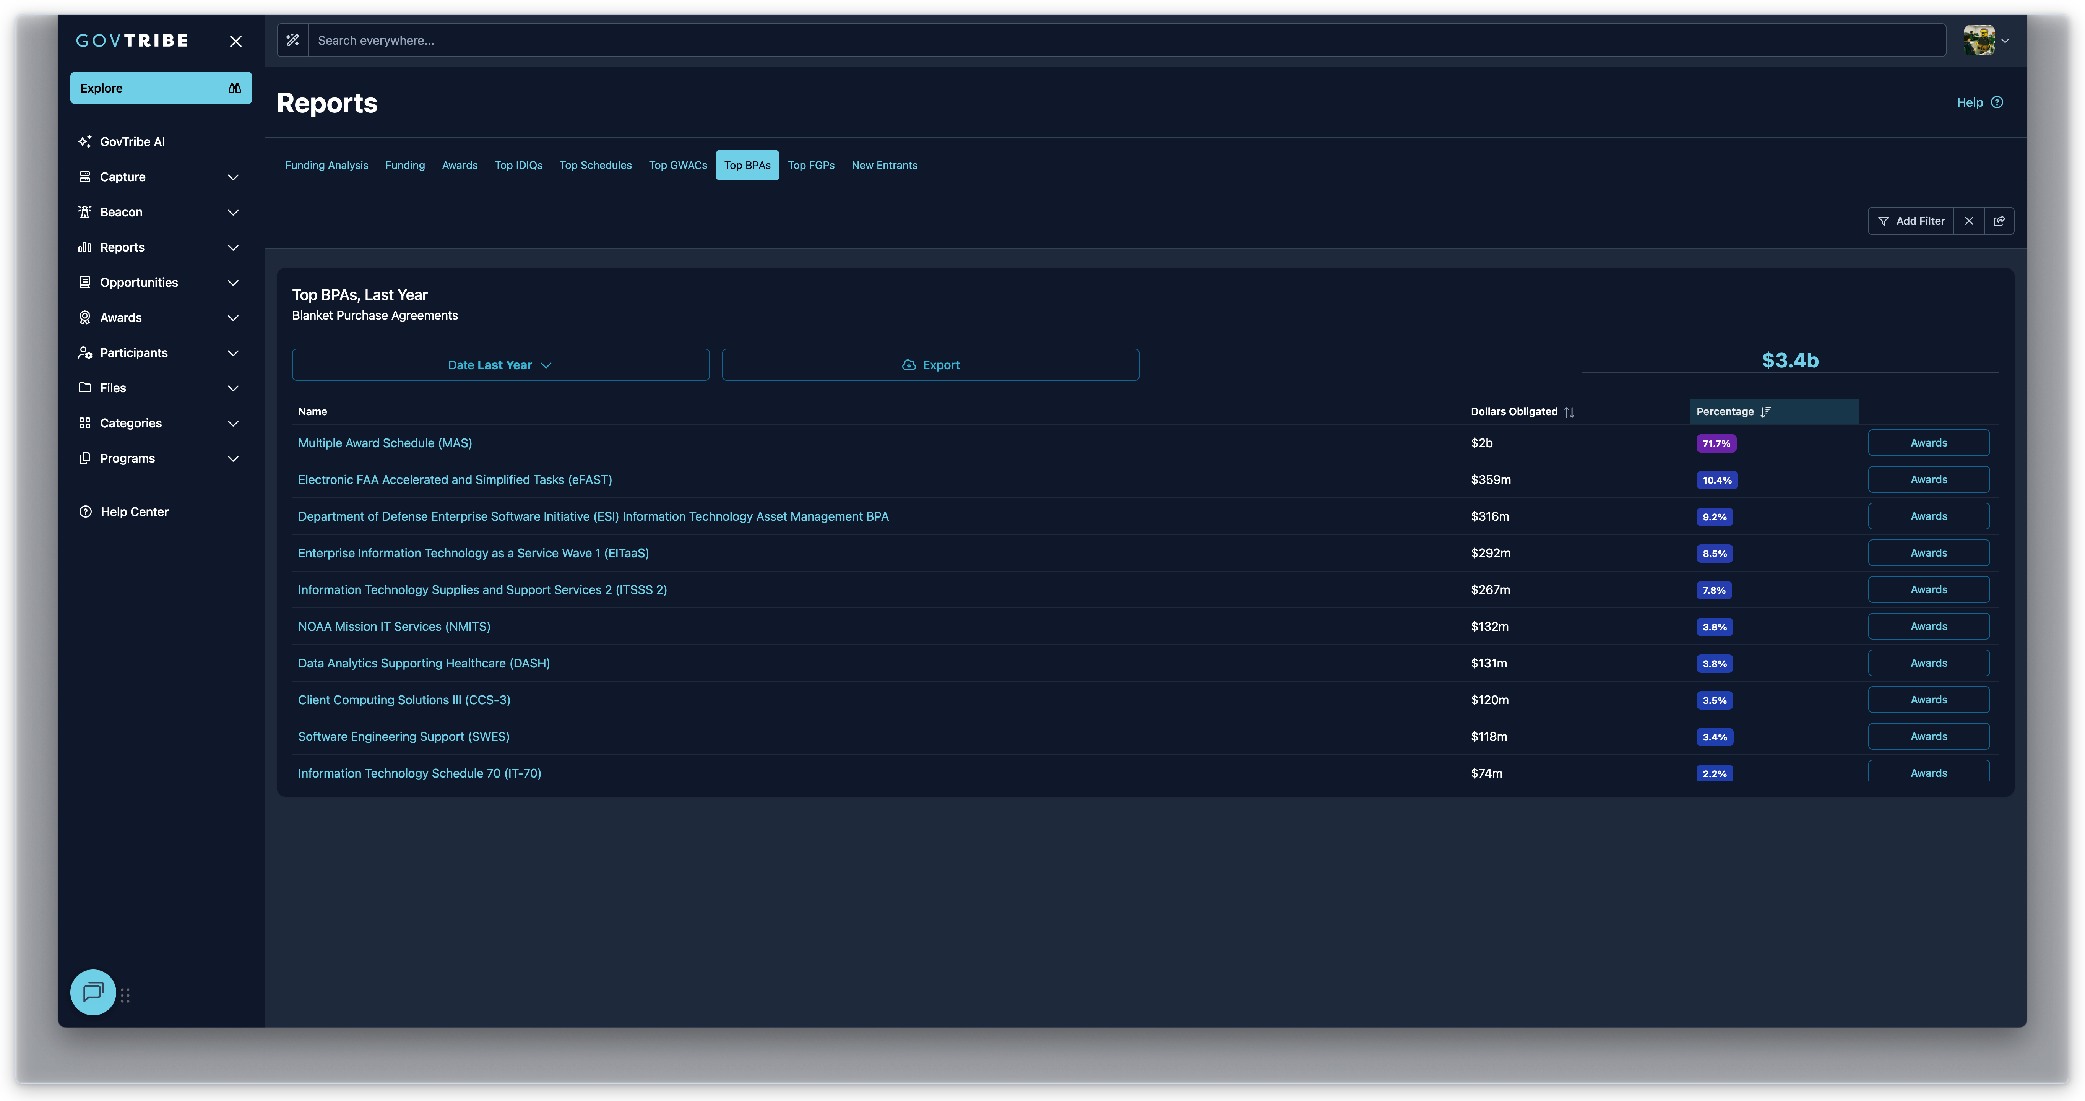
Task: Click the 10.4% percentage badge
Action: click(1717, 480)
